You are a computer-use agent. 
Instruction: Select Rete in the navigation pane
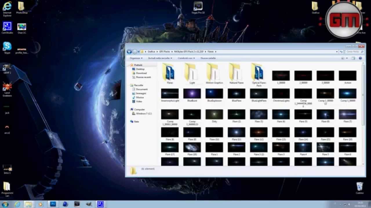click(137, 122)
